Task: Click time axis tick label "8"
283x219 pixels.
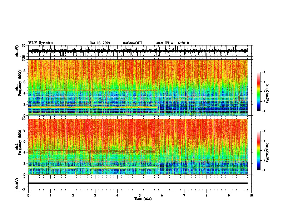Action: coord(207,195)
